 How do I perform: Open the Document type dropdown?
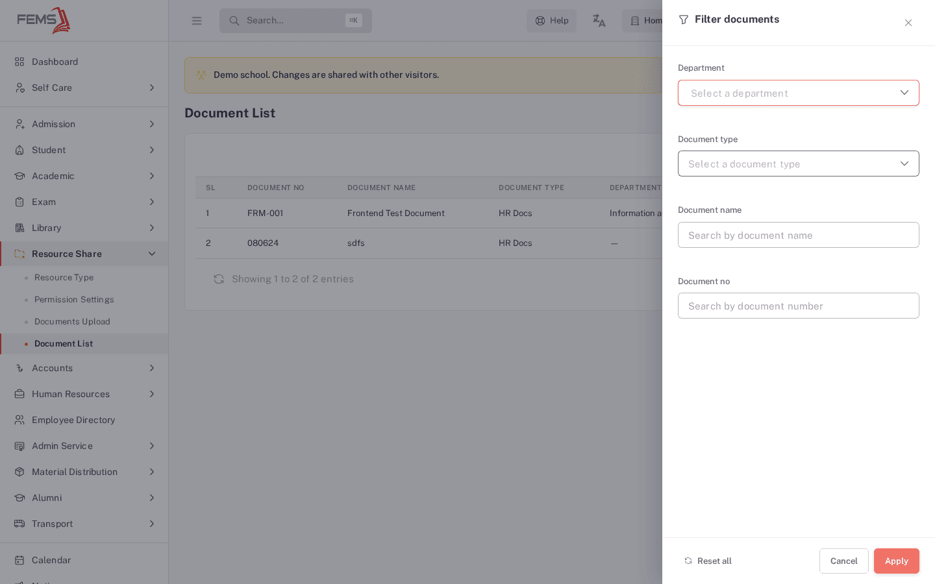pos(799,164)
